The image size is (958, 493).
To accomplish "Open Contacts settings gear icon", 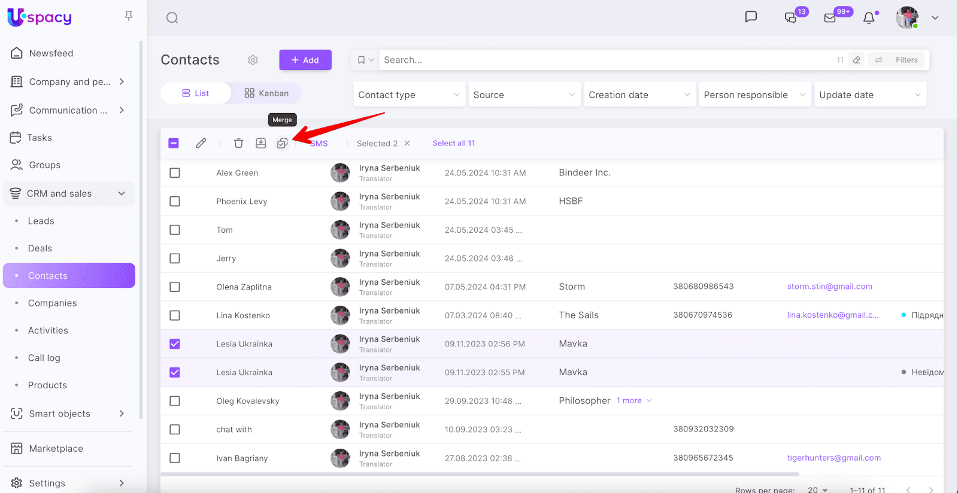I will (x=253, y=60).
